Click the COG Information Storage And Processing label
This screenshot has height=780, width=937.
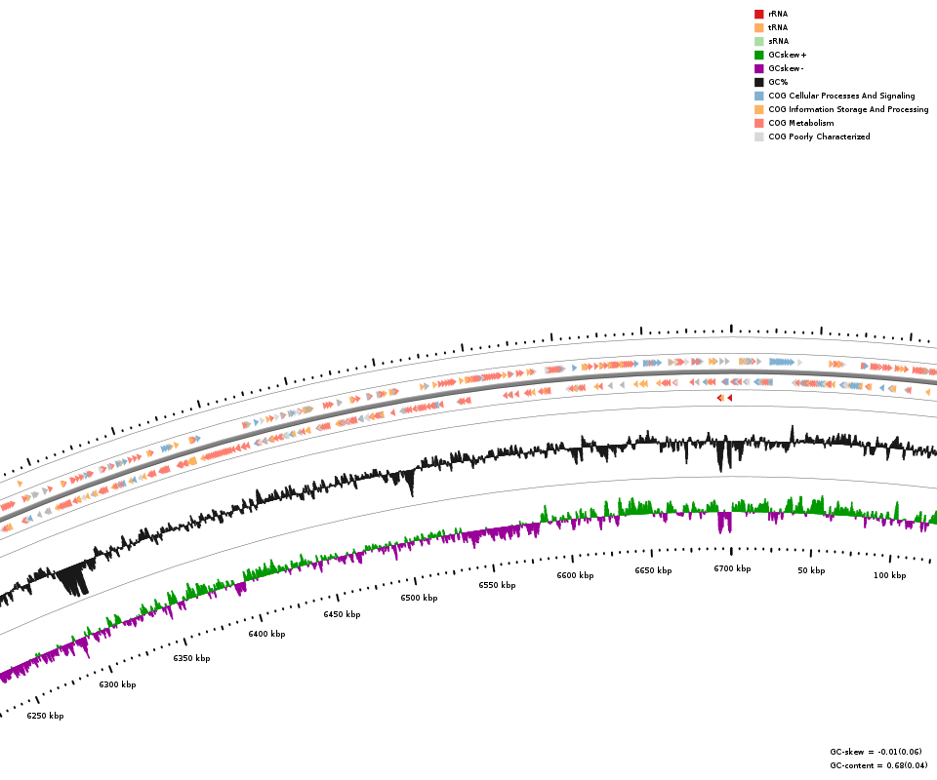pos(848,110)
